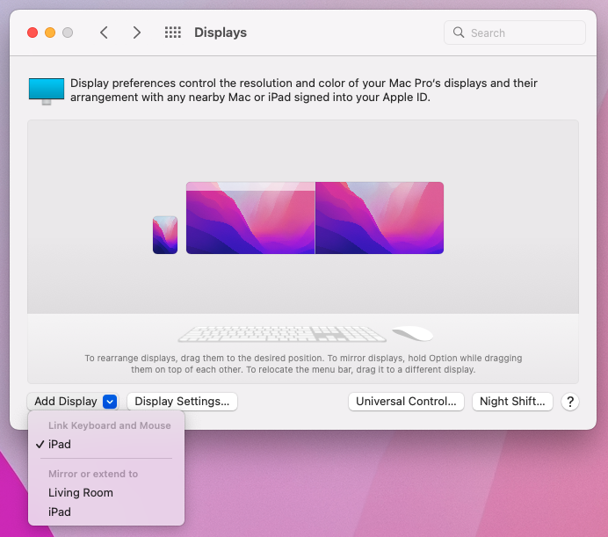Screen dimensions: 608x537
Task: Open Night Shift… settings
Action: point(512,402)
